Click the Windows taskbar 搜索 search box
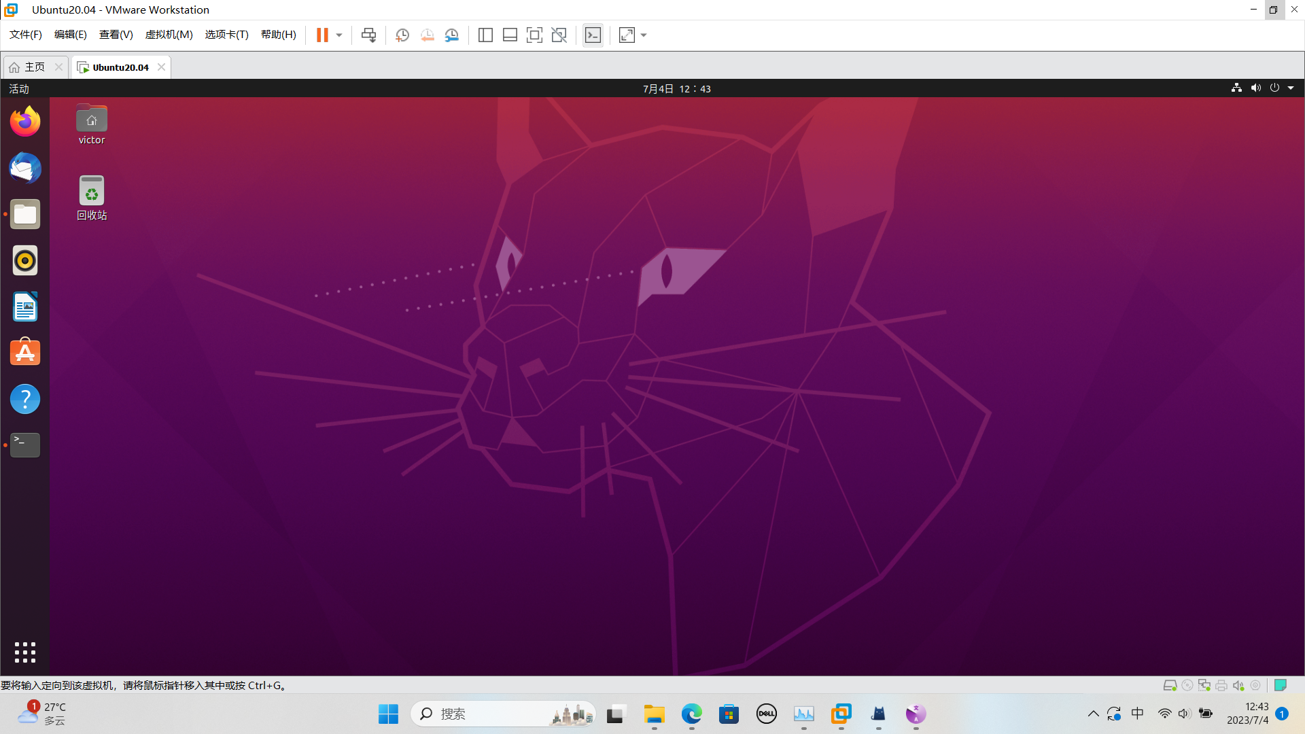The height and width of the screenshot is (734, 1305). pos(503,714)
